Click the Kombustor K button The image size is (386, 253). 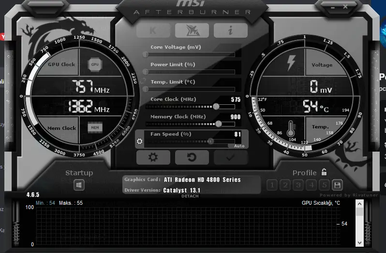[x=153, y=30]
